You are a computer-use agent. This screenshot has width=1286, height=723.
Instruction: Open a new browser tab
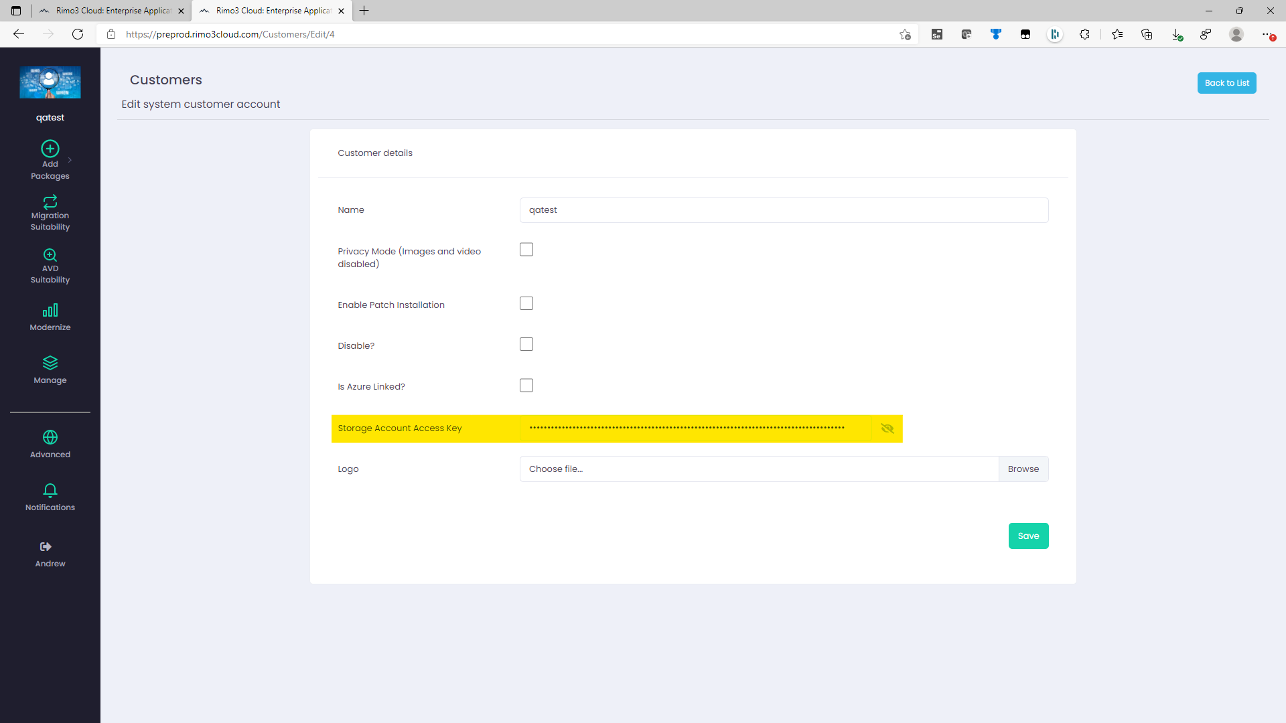pyautogui.click(x=364, y=11)
